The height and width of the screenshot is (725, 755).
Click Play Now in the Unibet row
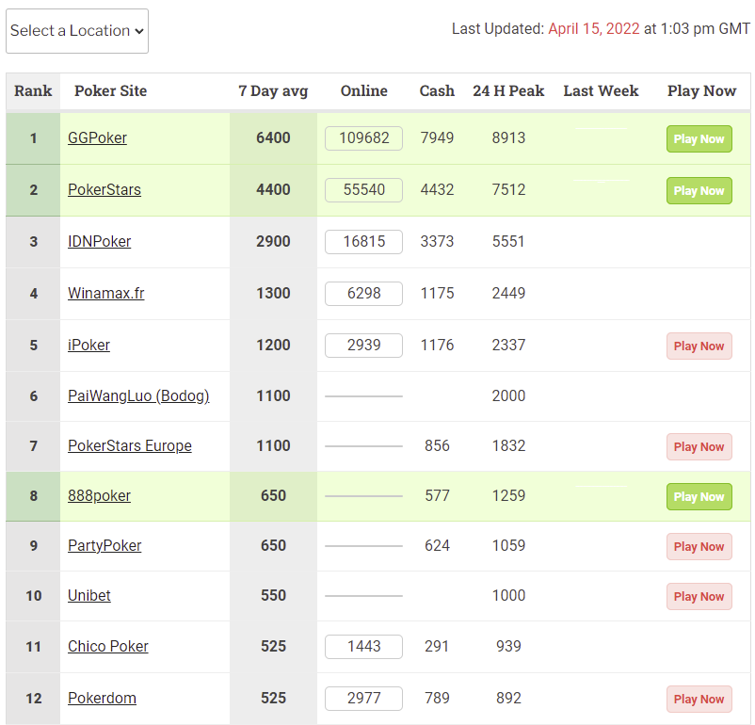click(x=699, y=597)
